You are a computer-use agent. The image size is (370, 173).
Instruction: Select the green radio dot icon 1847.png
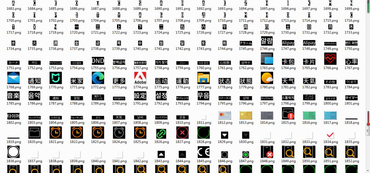[x=246, y=155]
